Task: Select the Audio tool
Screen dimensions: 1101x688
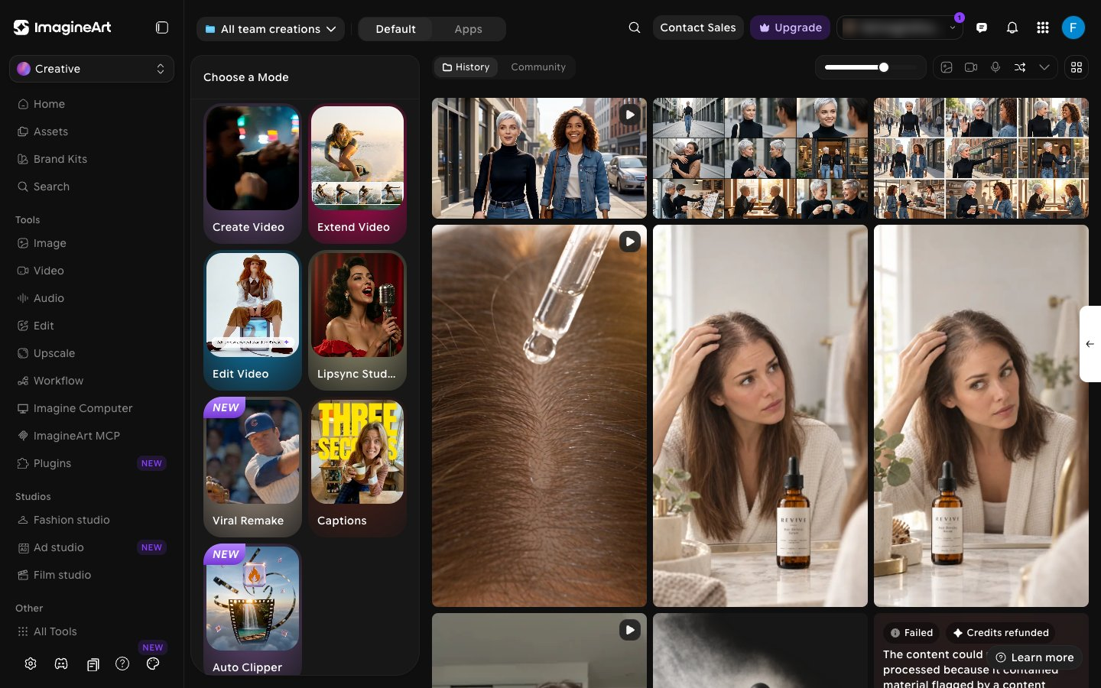Action: 92,298
